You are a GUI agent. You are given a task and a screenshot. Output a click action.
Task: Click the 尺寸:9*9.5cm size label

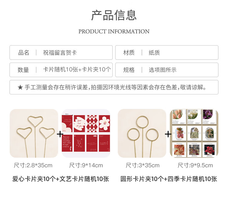(195, 165)
